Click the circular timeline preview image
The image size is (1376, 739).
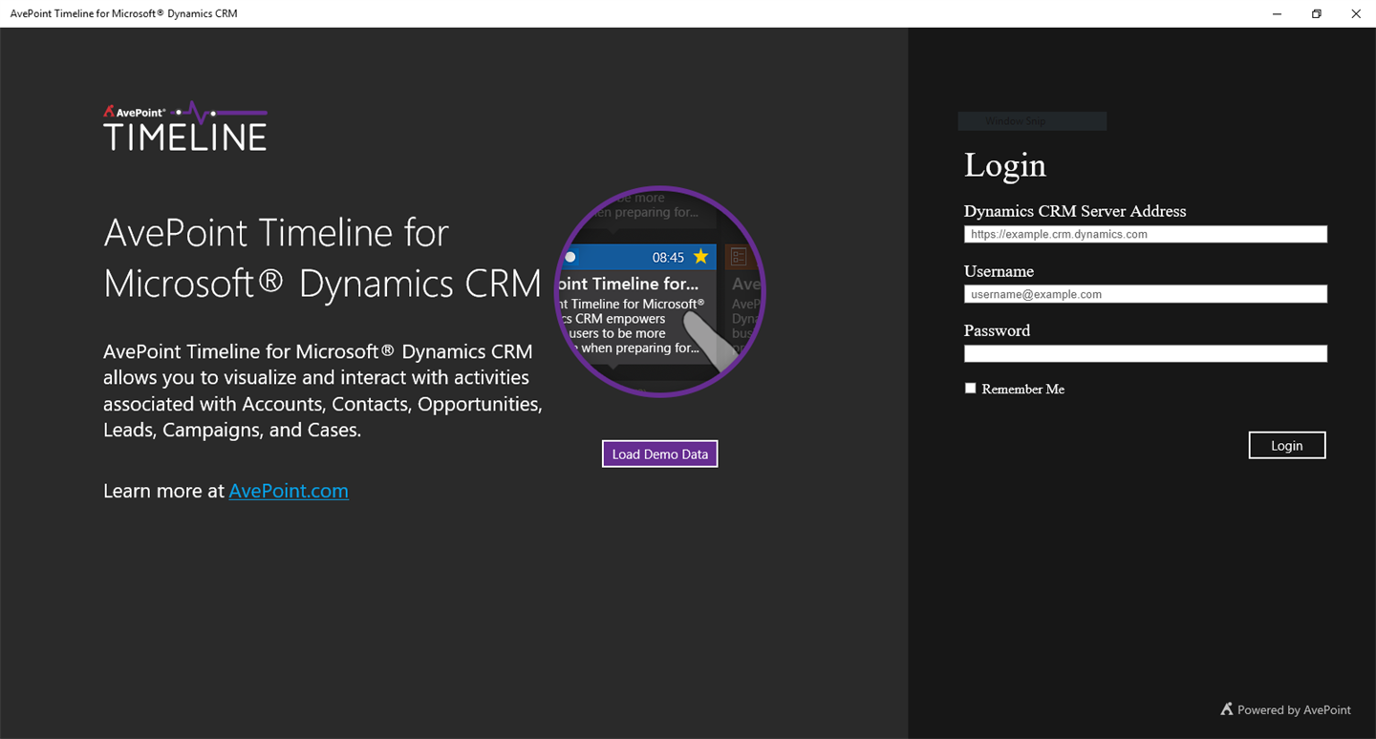[659, 291]
